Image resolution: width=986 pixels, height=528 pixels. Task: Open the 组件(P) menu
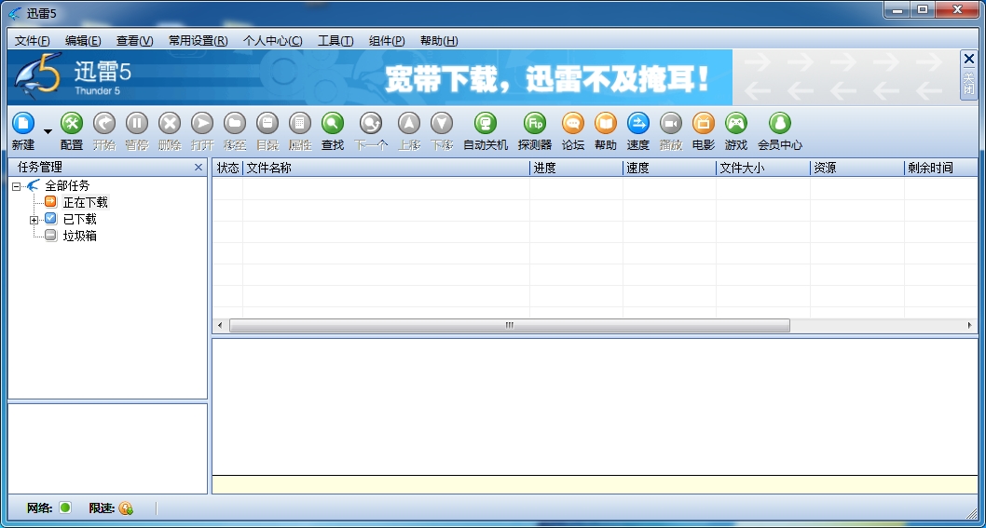tap(387, 41)
